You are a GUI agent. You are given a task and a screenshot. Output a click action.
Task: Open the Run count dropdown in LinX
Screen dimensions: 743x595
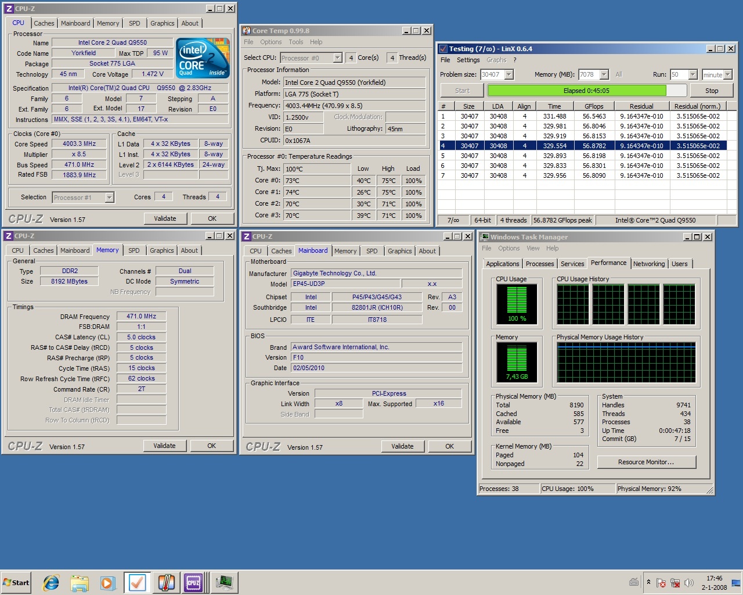(x=692, y=74)
